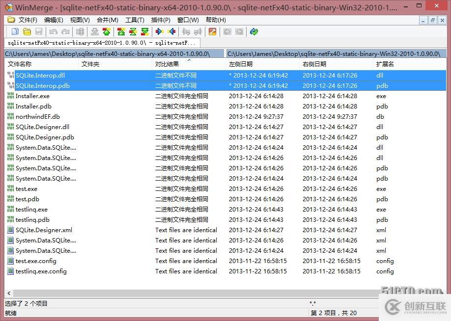Open the 插件(P) menu
The height and width of the screenshot is (321, 451).
[x=160, y=20]
